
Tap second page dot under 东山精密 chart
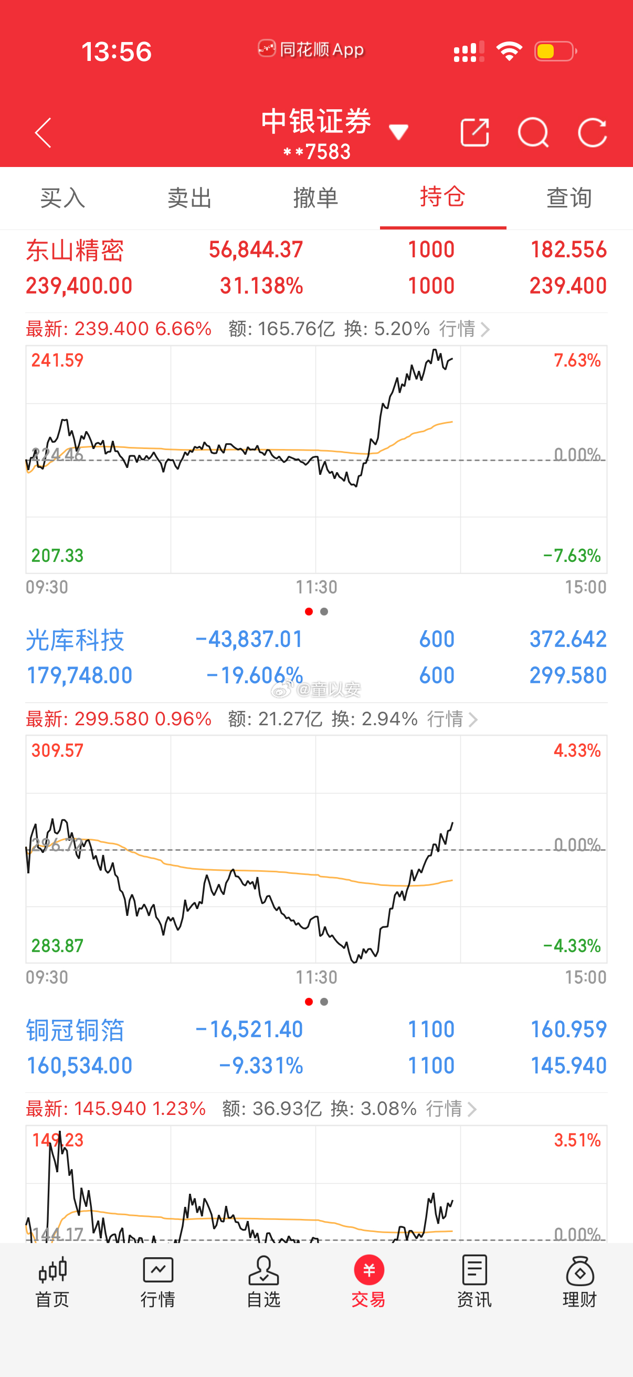324,611
